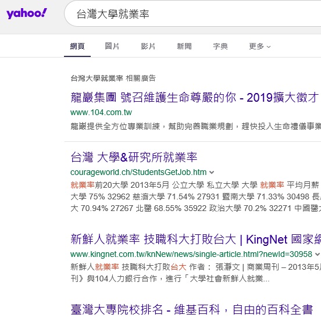
Task: Expand the 更多 dropdown menu
Action: coord(260,47)
